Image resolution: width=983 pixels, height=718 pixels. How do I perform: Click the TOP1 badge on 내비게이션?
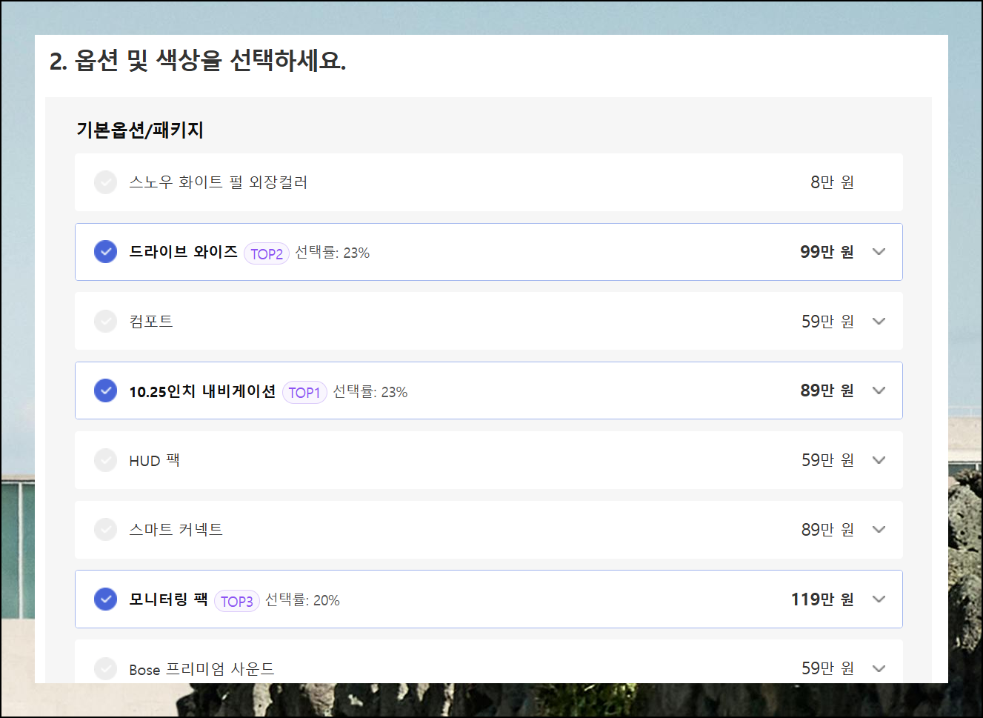tap(304, 393)
